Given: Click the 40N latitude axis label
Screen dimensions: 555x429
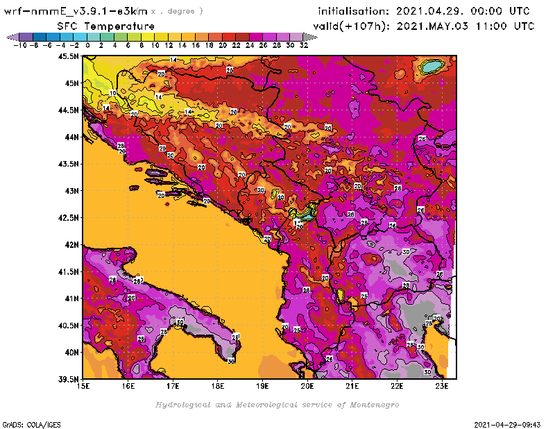Looking at the screenshot, I should click(71, 353).
